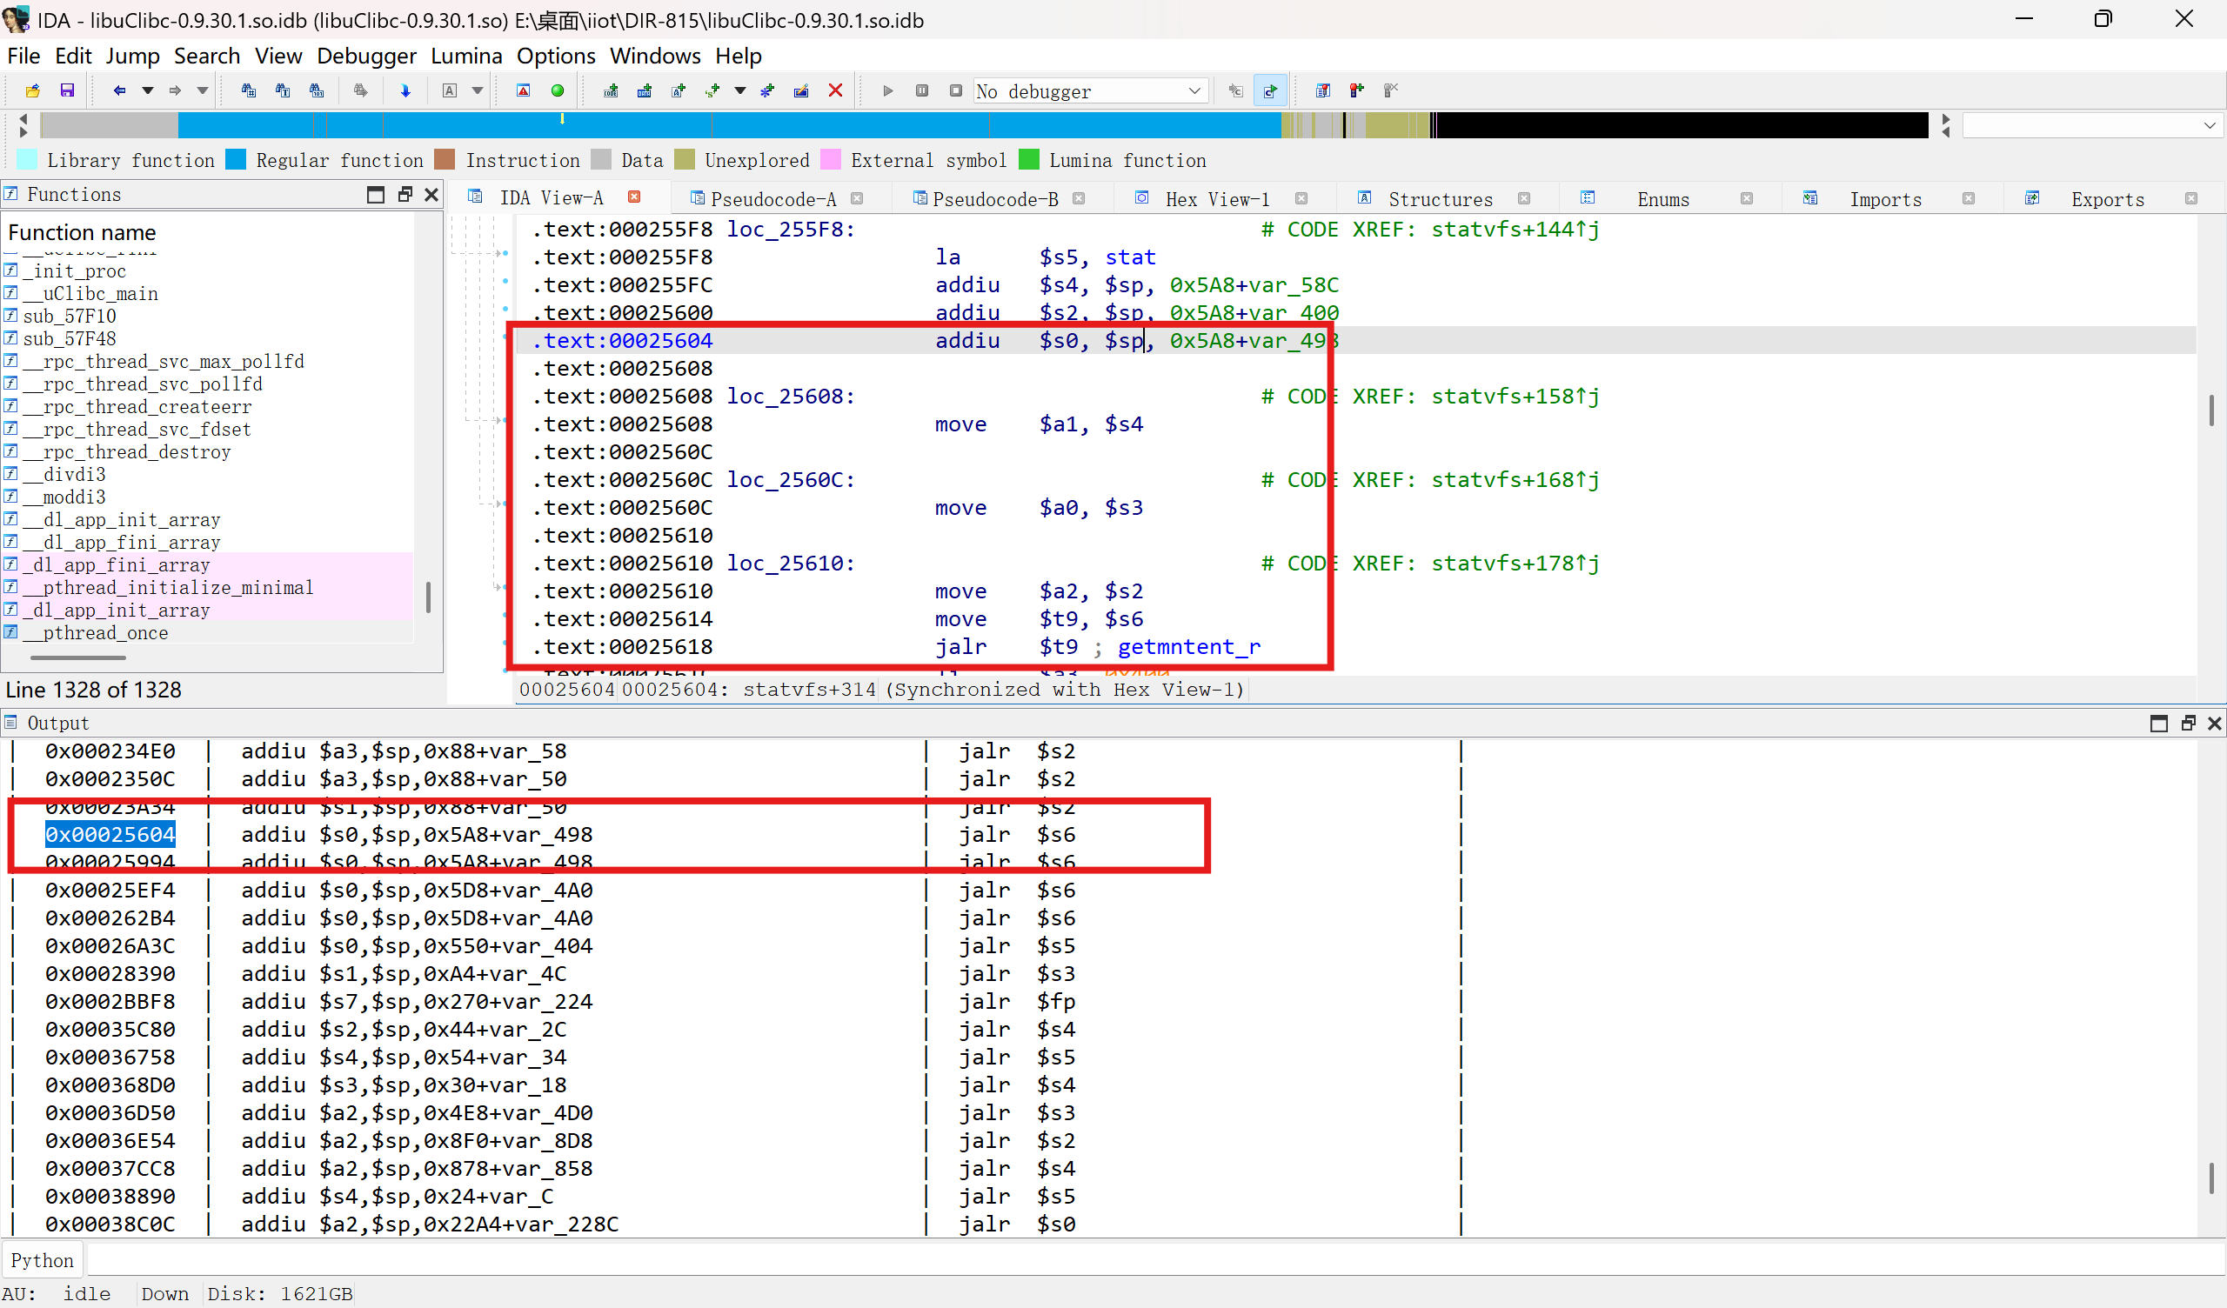
Task: Toggle the highlighted C play toolbar icon
Action: point(1270,90)
